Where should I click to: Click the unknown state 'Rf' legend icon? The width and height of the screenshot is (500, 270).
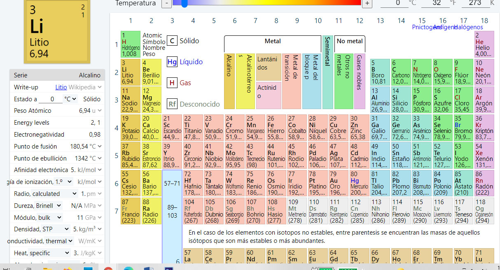[172, 104]
